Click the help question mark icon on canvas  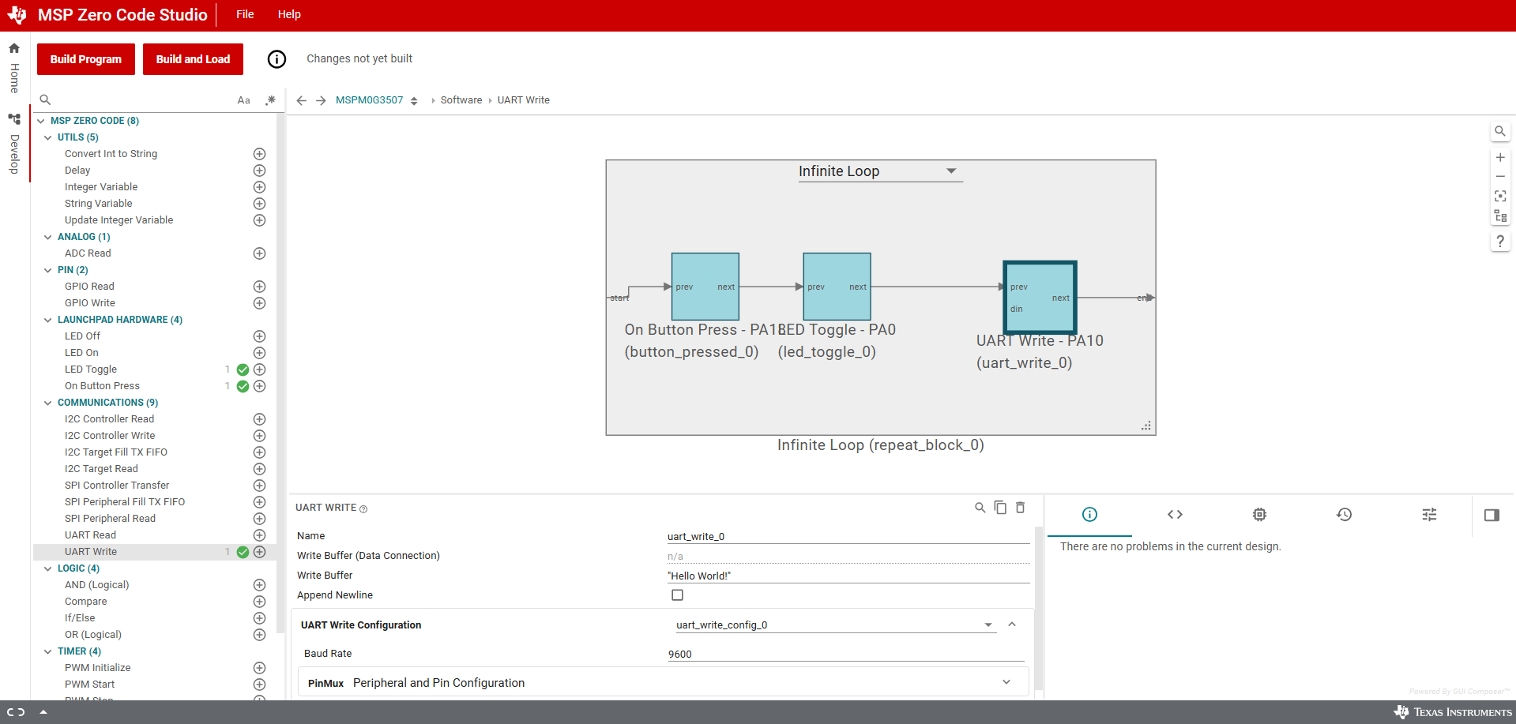(x=1499, y=242)
